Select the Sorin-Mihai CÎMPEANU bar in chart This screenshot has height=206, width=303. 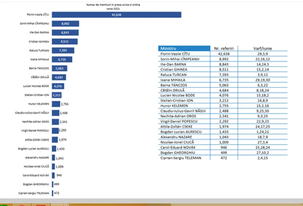[65, 23]
